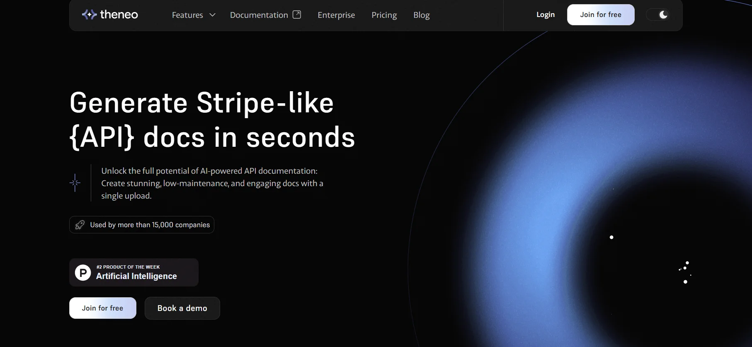Click the hero Join for free button

[102, 308]
